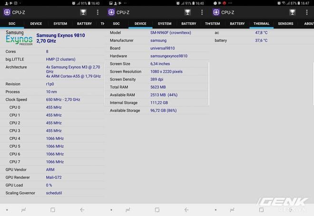Select the BATTERY tab in the middle panel
This screenshot has width=314, height=216.
tap(189, 23)
